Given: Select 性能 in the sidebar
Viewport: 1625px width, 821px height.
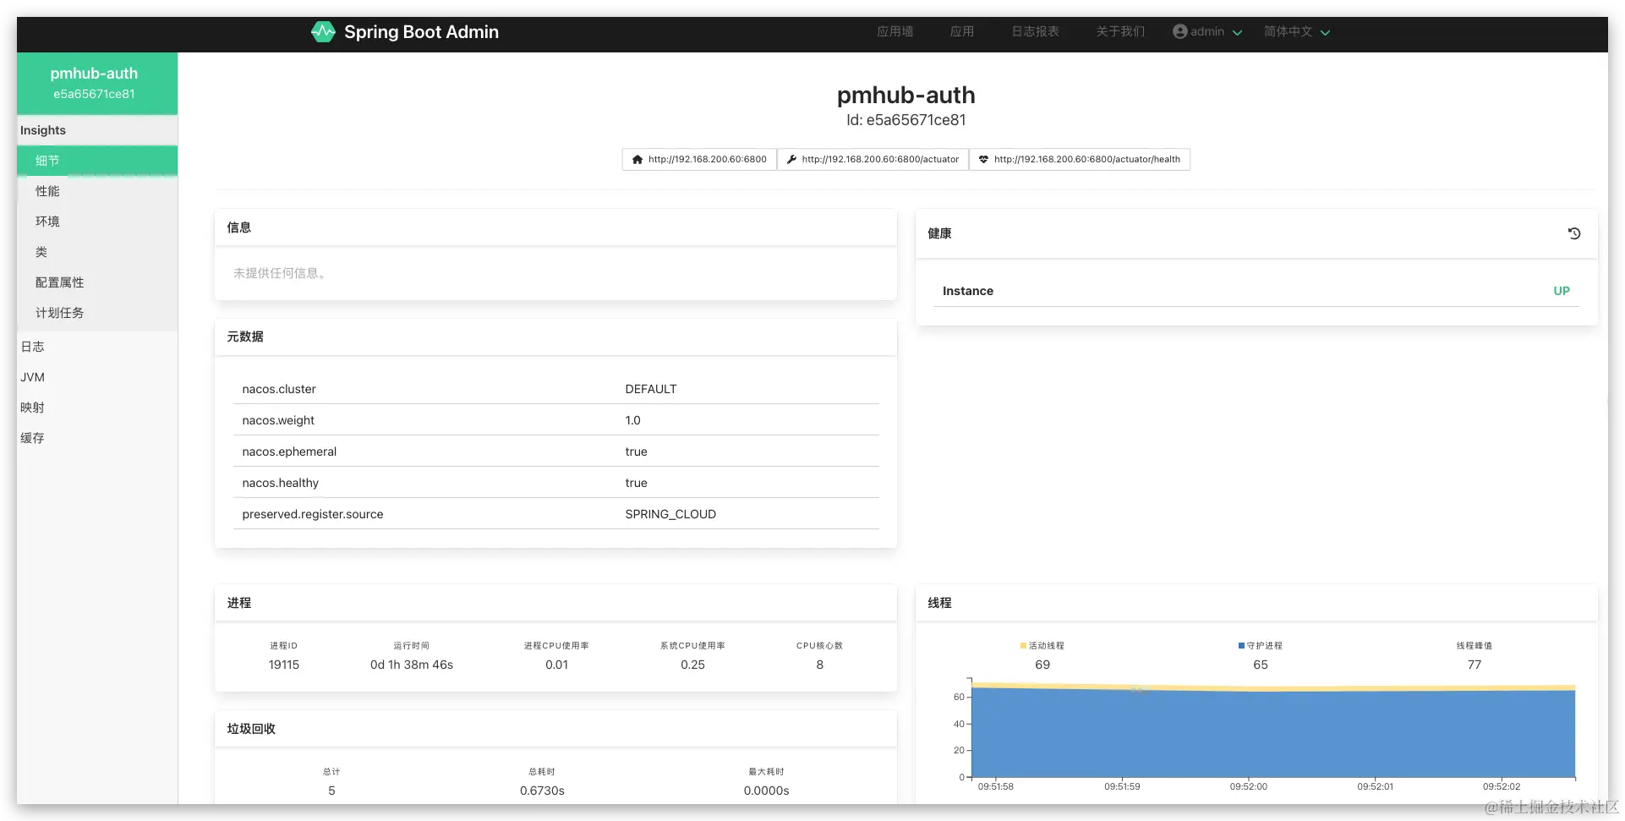Looking at the screenshot, I should [97, 191].
